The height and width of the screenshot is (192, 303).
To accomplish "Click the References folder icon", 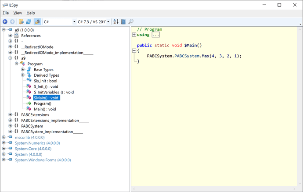I will (16, 36).
